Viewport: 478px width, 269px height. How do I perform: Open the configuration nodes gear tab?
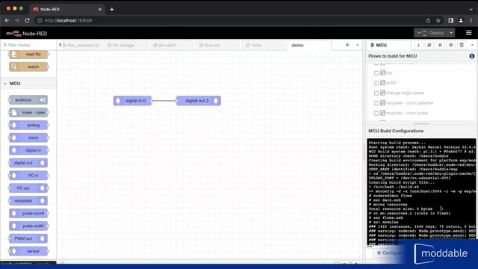451,45
